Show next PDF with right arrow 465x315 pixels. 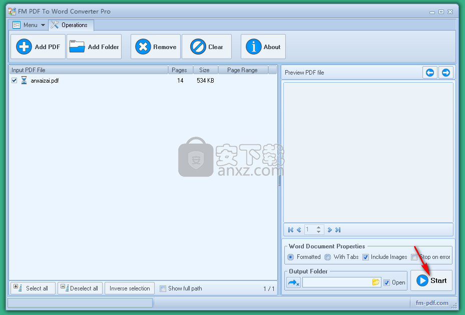pyautogui.click(x=445, y=73)
